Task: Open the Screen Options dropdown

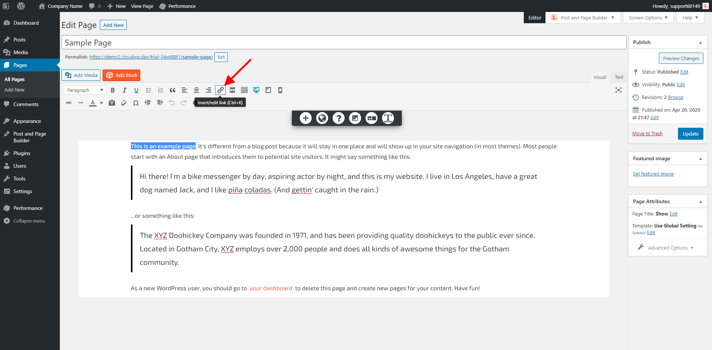Action: [x=648, y=17]
